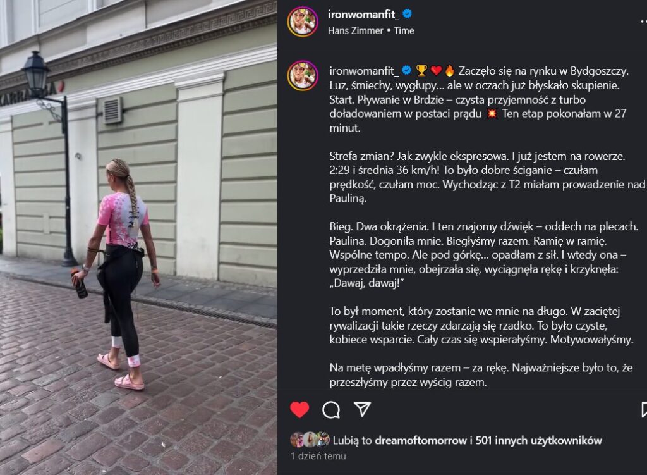The width and height of the screenshot is (647, 475).
Task: Open post timestamp 1 dzień temu
Action: click(318, 456)
